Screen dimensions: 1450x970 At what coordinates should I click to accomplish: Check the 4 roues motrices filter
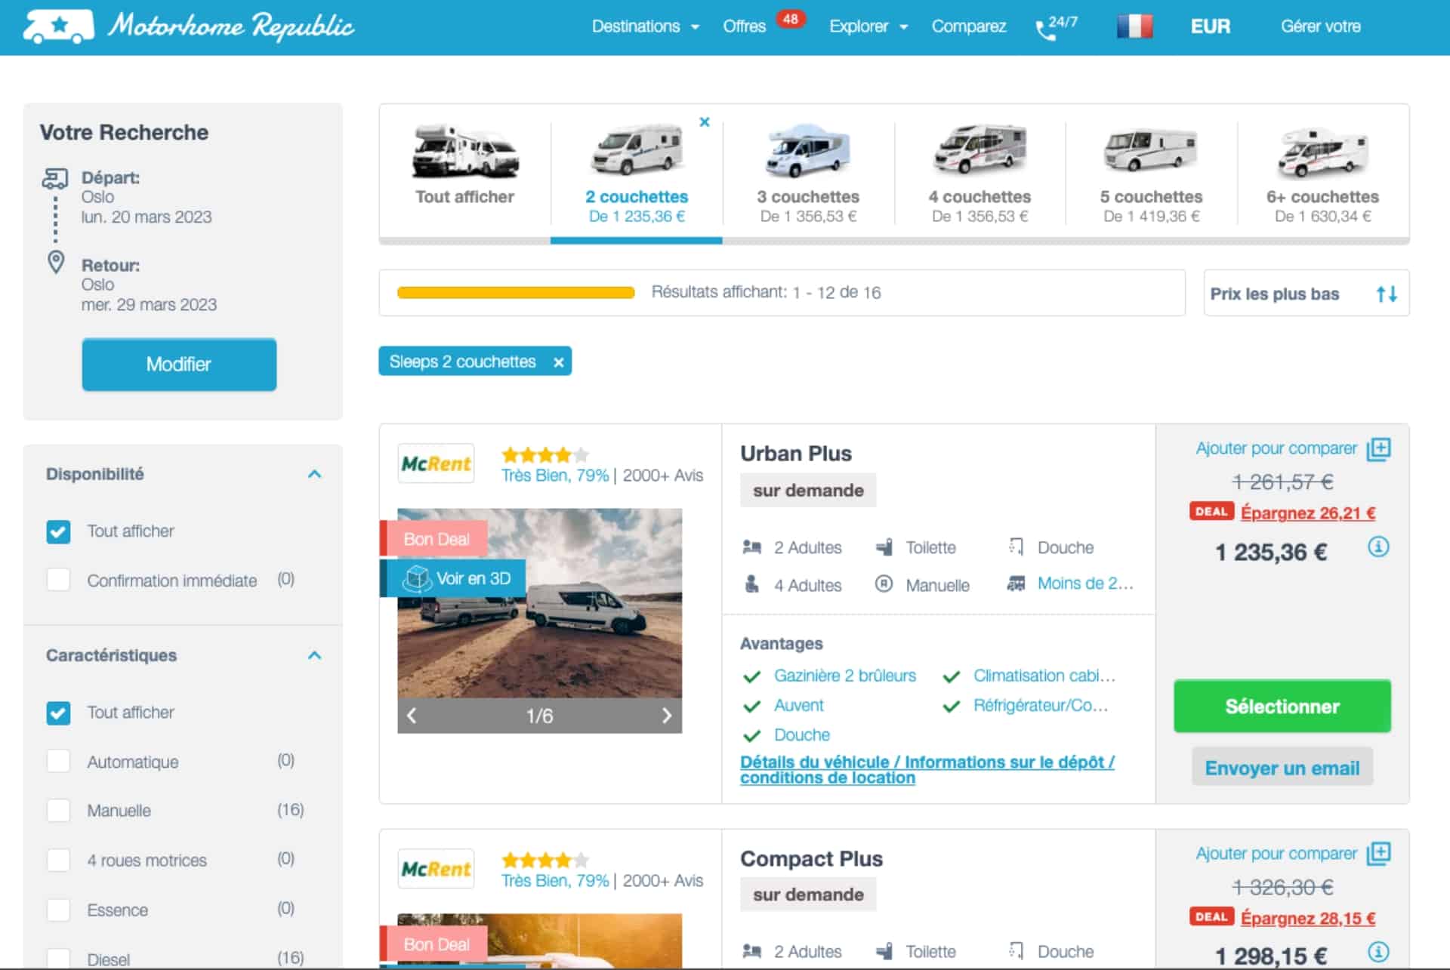58,860
